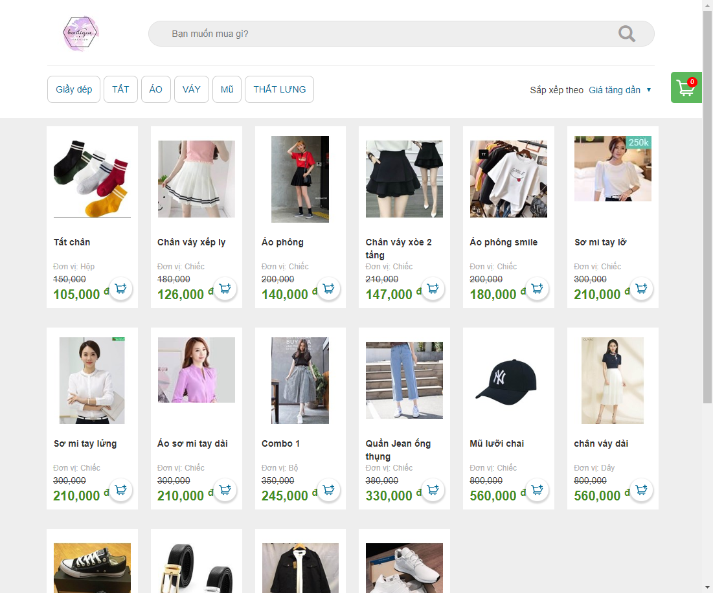Click the Chân váy xếp ly title
The image size is (713, 593).
[x=192, y=242]
